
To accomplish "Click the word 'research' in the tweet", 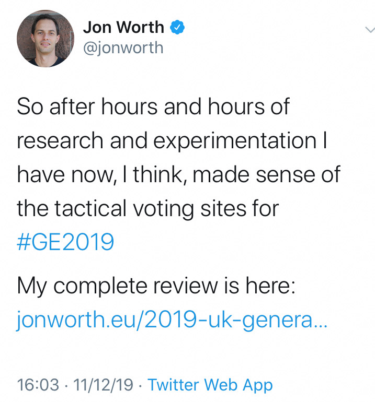I will (60, 141).
